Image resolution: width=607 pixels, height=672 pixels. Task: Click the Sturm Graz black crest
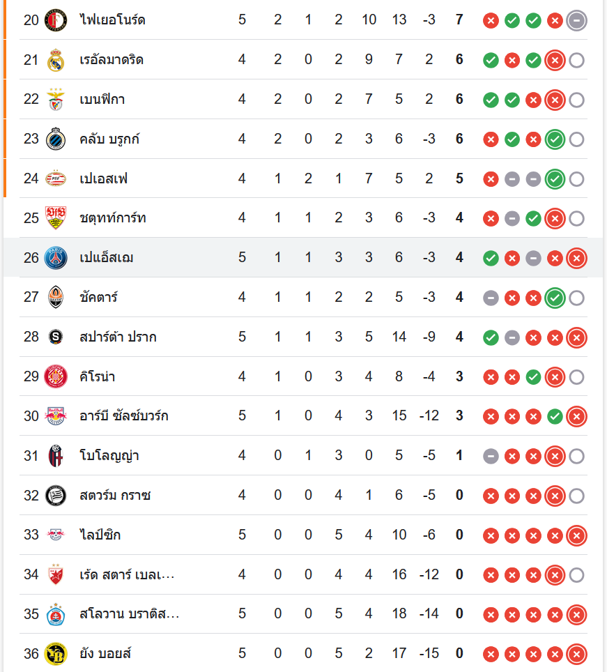[x=55, y=496]
